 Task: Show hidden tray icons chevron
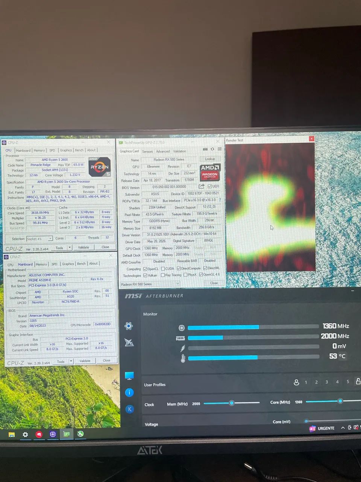(343, 428)
